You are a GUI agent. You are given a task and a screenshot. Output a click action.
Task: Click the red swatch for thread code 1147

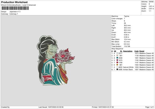click(117, 62)
